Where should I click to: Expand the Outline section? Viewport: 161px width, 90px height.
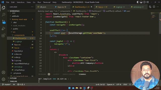coord(13,78)
